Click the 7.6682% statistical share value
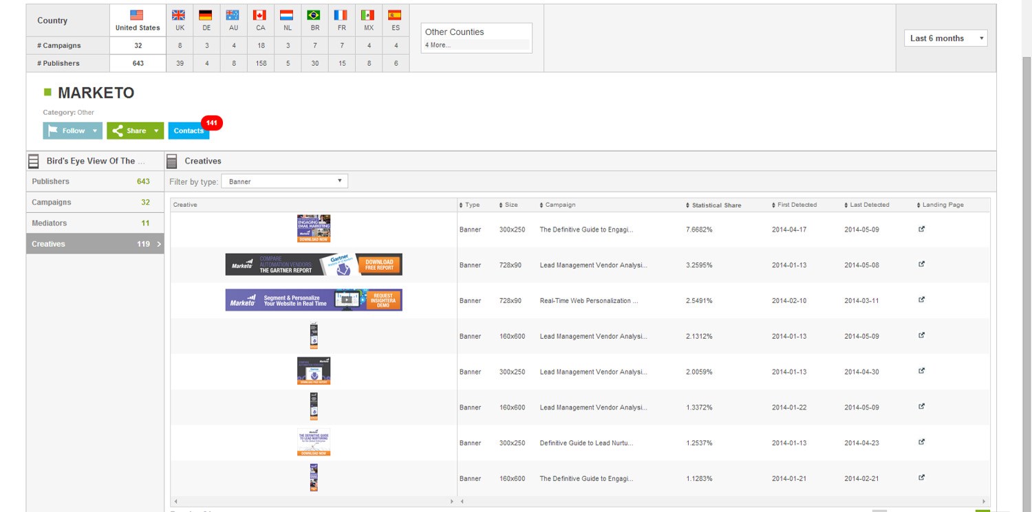Screen dimensions: 1032x512 699,230
